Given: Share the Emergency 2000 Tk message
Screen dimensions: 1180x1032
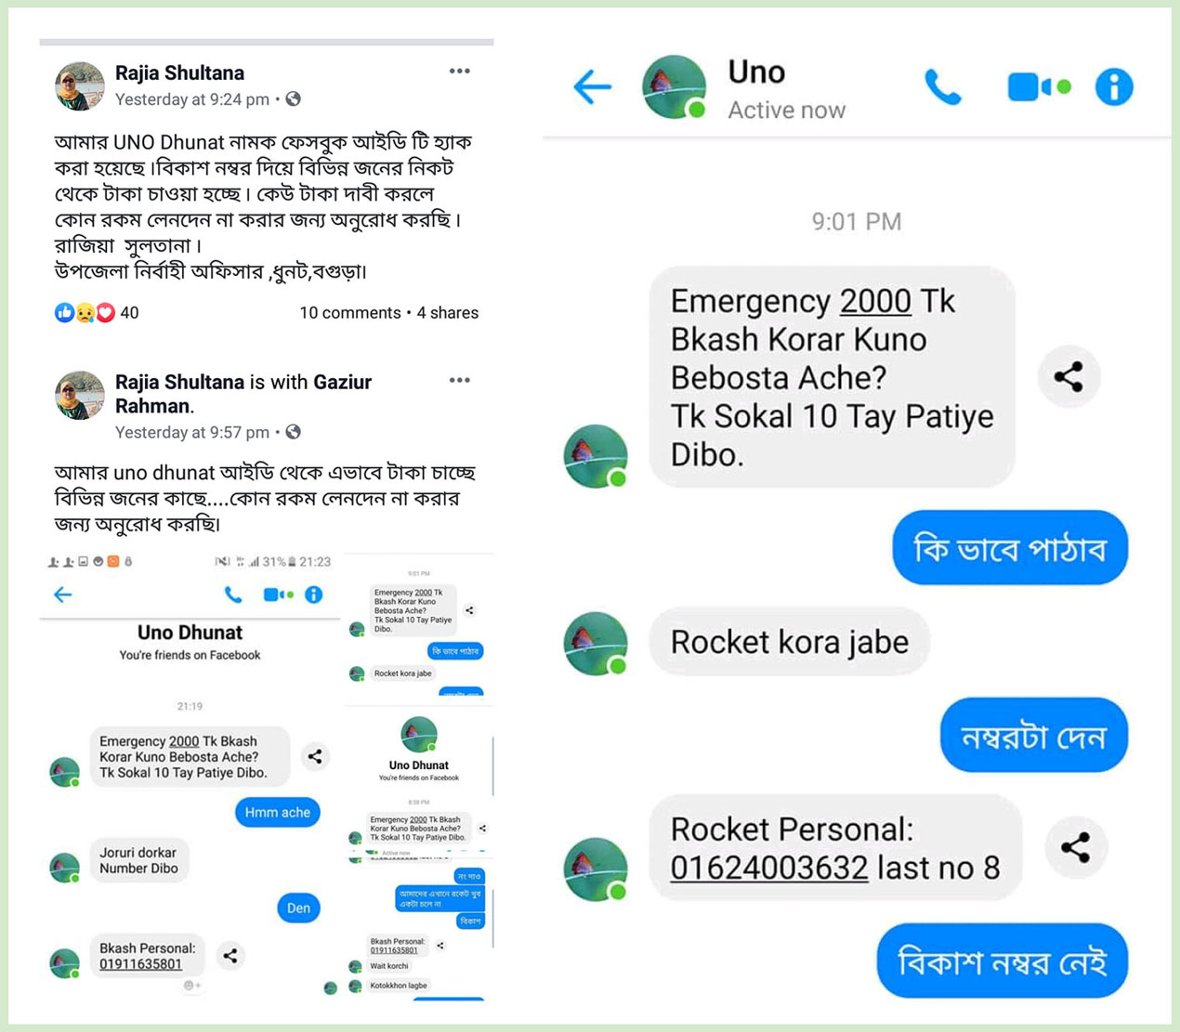Looking at the screenshot, I should click(1069, 376).
